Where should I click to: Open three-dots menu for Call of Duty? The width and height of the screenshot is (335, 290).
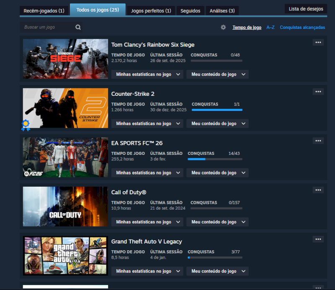[x=318, y=190]
